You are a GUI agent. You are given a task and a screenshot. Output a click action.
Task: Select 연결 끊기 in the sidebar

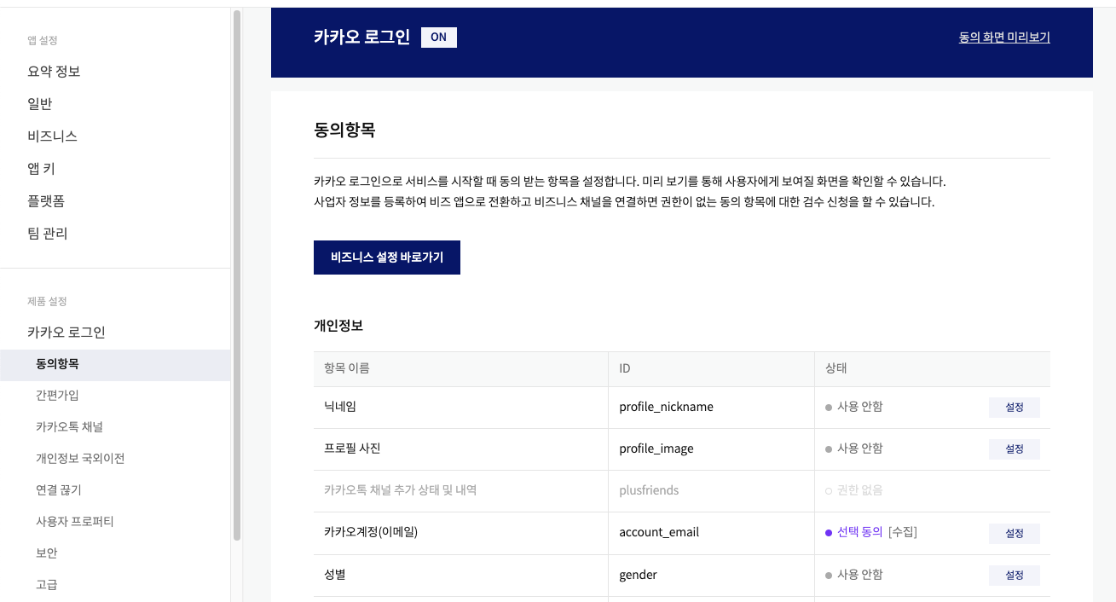pos(59,490)
